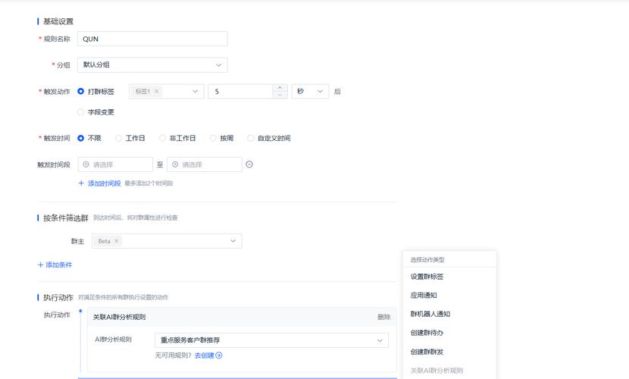Remove the 标签1 tag chip
This screenshot has height=379, width=629.
(x=157, y=92)
